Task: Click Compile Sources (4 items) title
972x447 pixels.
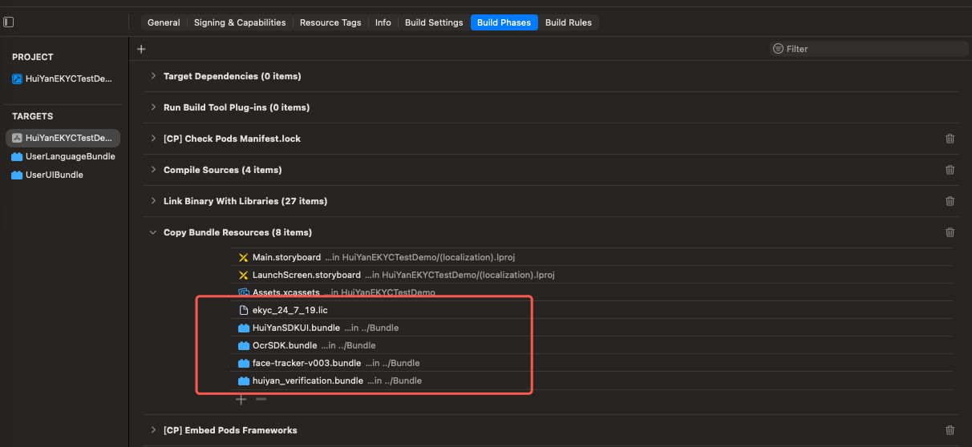Action: click(222, 170)
